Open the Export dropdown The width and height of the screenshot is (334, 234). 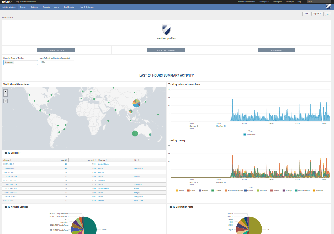316,13
